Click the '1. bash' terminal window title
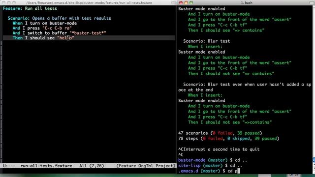Image resolution: width=315 pixels, height=177 pixels. pyautogui.click(x=247, y=2)
